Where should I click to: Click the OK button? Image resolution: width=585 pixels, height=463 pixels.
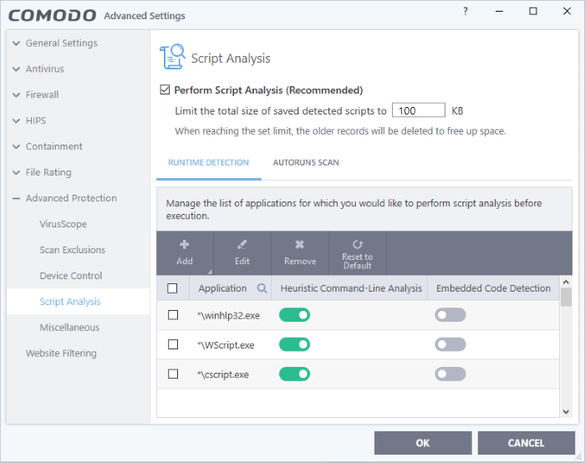click(x=423, y=443)
